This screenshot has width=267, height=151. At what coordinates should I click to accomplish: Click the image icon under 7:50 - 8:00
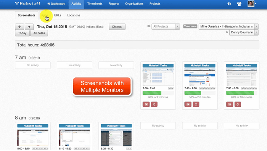tap(230, 104)
